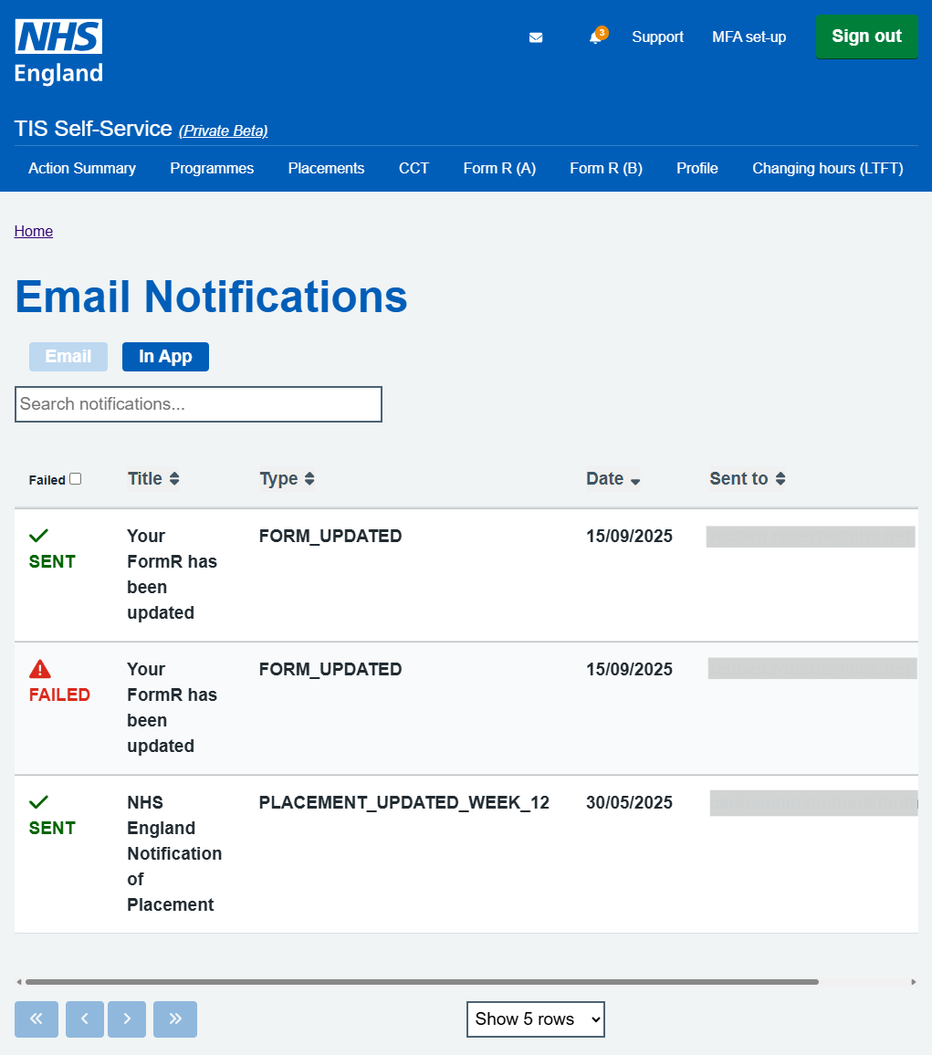932x1055 pixels.
Task: Click the horizontal table scrollbar
Action: [x=422, y=982]
